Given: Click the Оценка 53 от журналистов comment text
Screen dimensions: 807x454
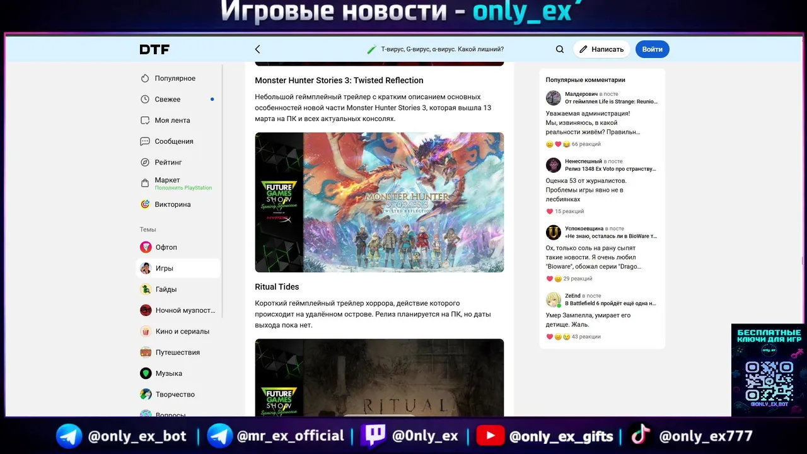Looking at the screenshot, I should pos(586,190).
